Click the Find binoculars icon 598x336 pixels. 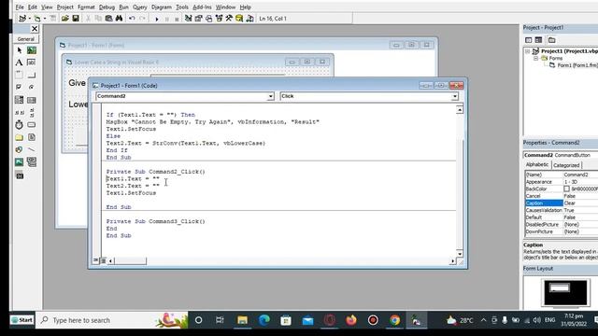pyautogui.click(x=119, y=19)
